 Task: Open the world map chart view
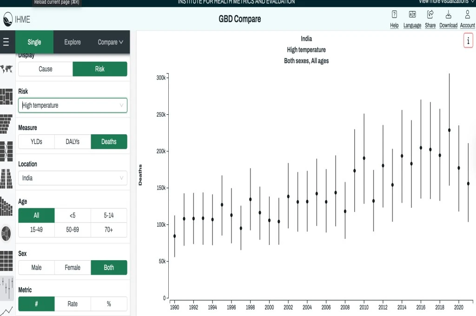pyautogui.click(x=7, y=69)
